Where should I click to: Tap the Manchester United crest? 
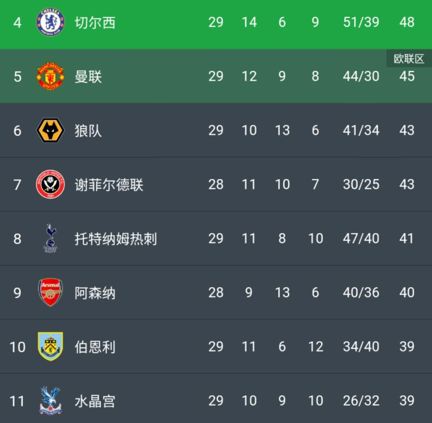[x=50, y=76]
